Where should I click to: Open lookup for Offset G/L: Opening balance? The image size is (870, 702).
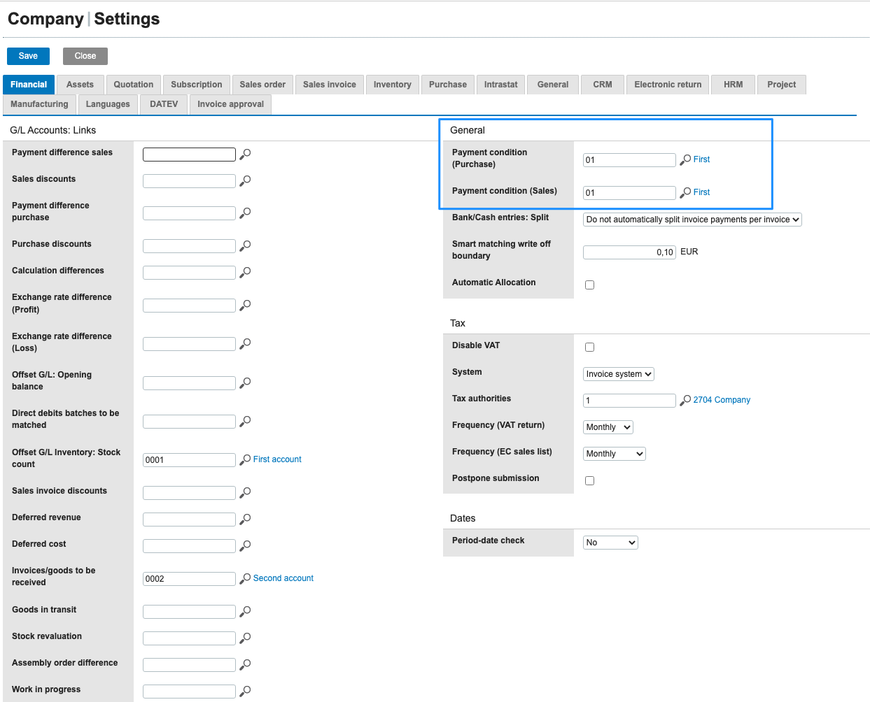[x=245, y=382]
